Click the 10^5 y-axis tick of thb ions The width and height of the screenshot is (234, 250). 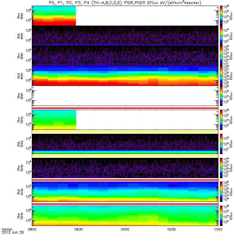pyautogui.click(x=28, y=148)
